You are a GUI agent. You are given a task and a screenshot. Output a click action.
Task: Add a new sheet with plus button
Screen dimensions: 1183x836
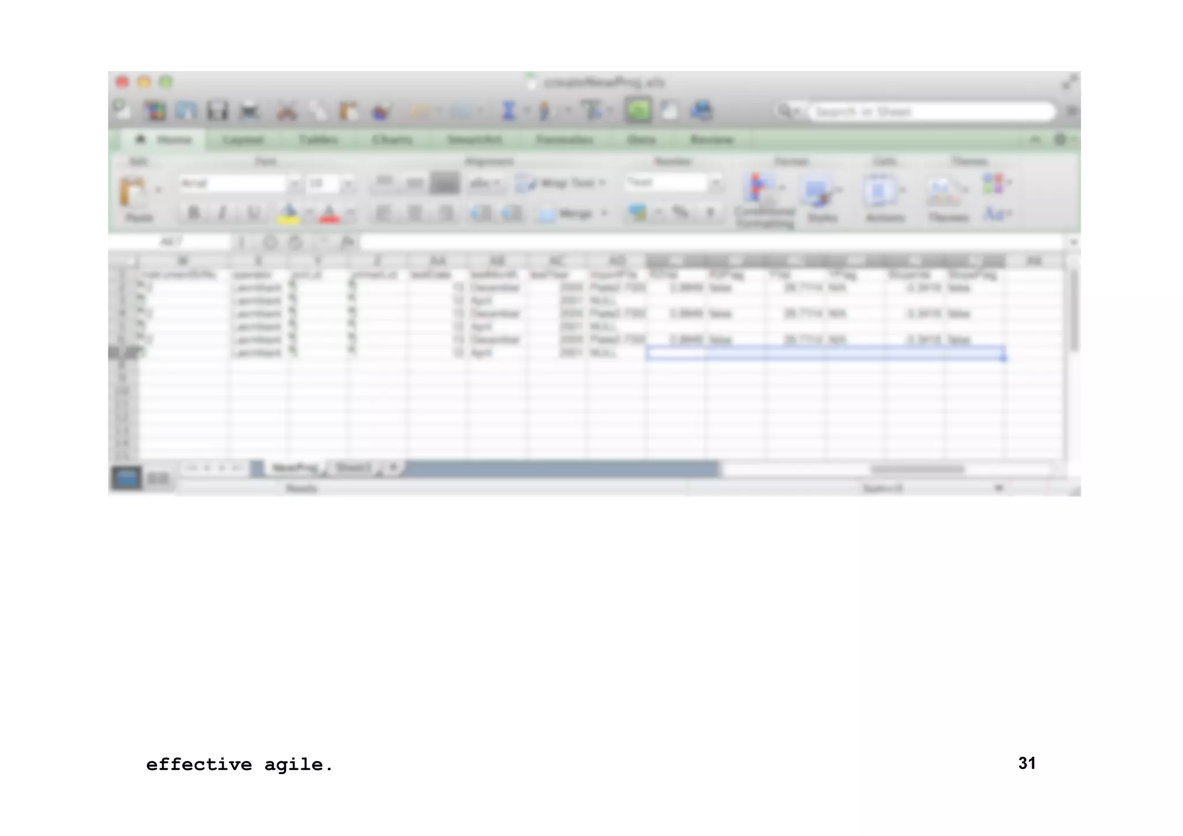tap(393, 467)
